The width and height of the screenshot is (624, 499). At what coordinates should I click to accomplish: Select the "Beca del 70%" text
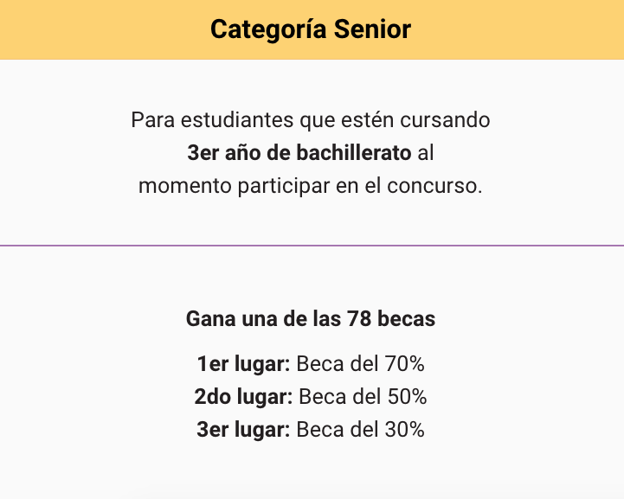click(x=360, y=364)
